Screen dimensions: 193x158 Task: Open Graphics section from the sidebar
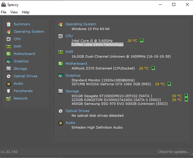21,61
